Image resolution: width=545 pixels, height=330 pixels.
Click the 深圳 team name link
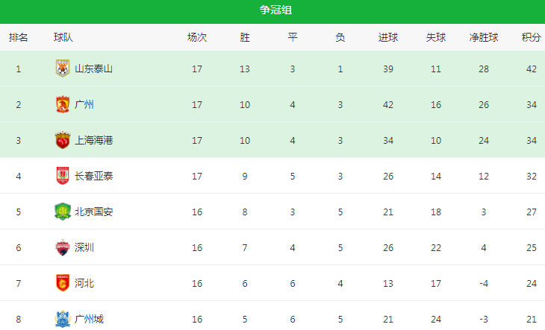click(84, 247)
